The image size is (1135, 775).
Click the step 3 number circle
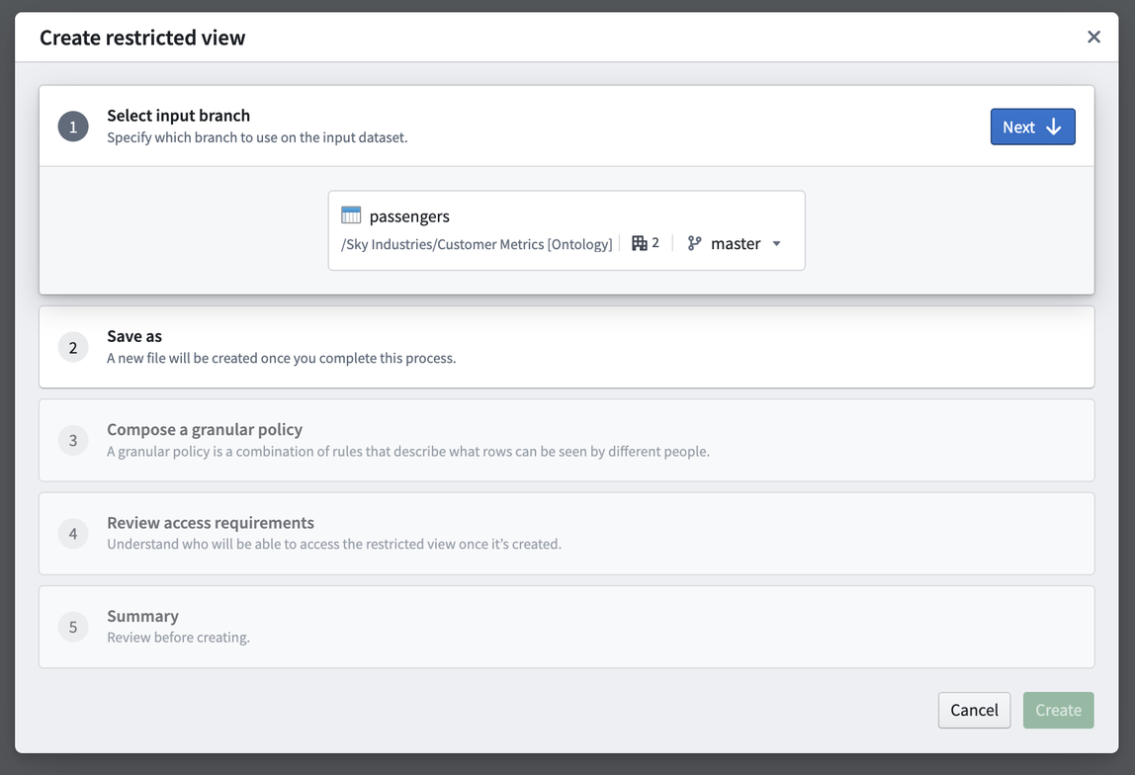point(73,440)
